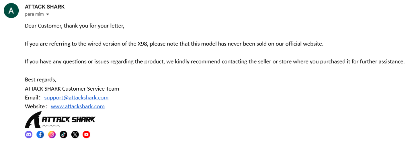Open the Facebook social icon

coord(40,134)
